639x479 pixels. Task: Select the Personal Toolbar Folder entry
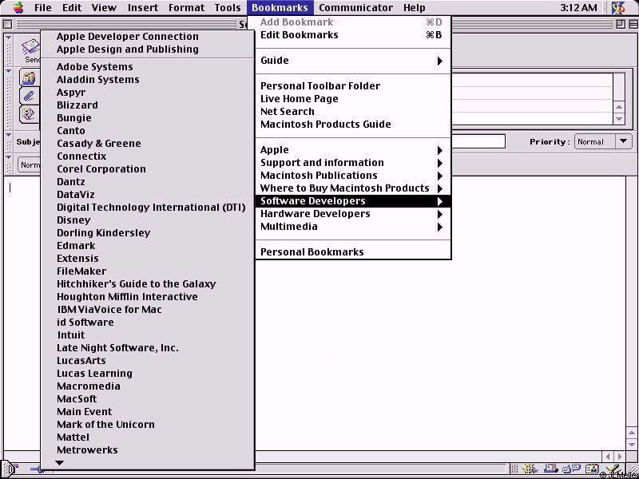[353, 86]
